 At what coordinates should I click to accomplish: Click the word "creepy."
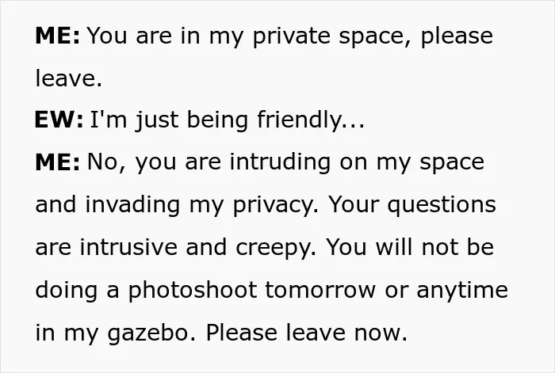[276, 248]
